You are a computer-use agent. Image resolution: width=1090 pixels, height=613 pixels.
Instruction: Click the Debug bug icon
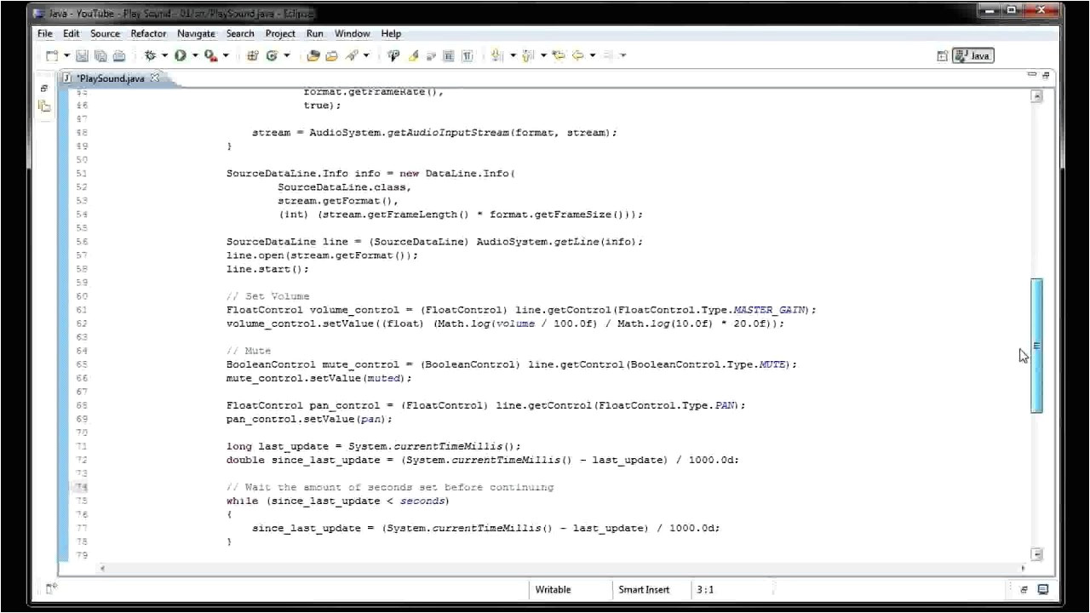150,56
